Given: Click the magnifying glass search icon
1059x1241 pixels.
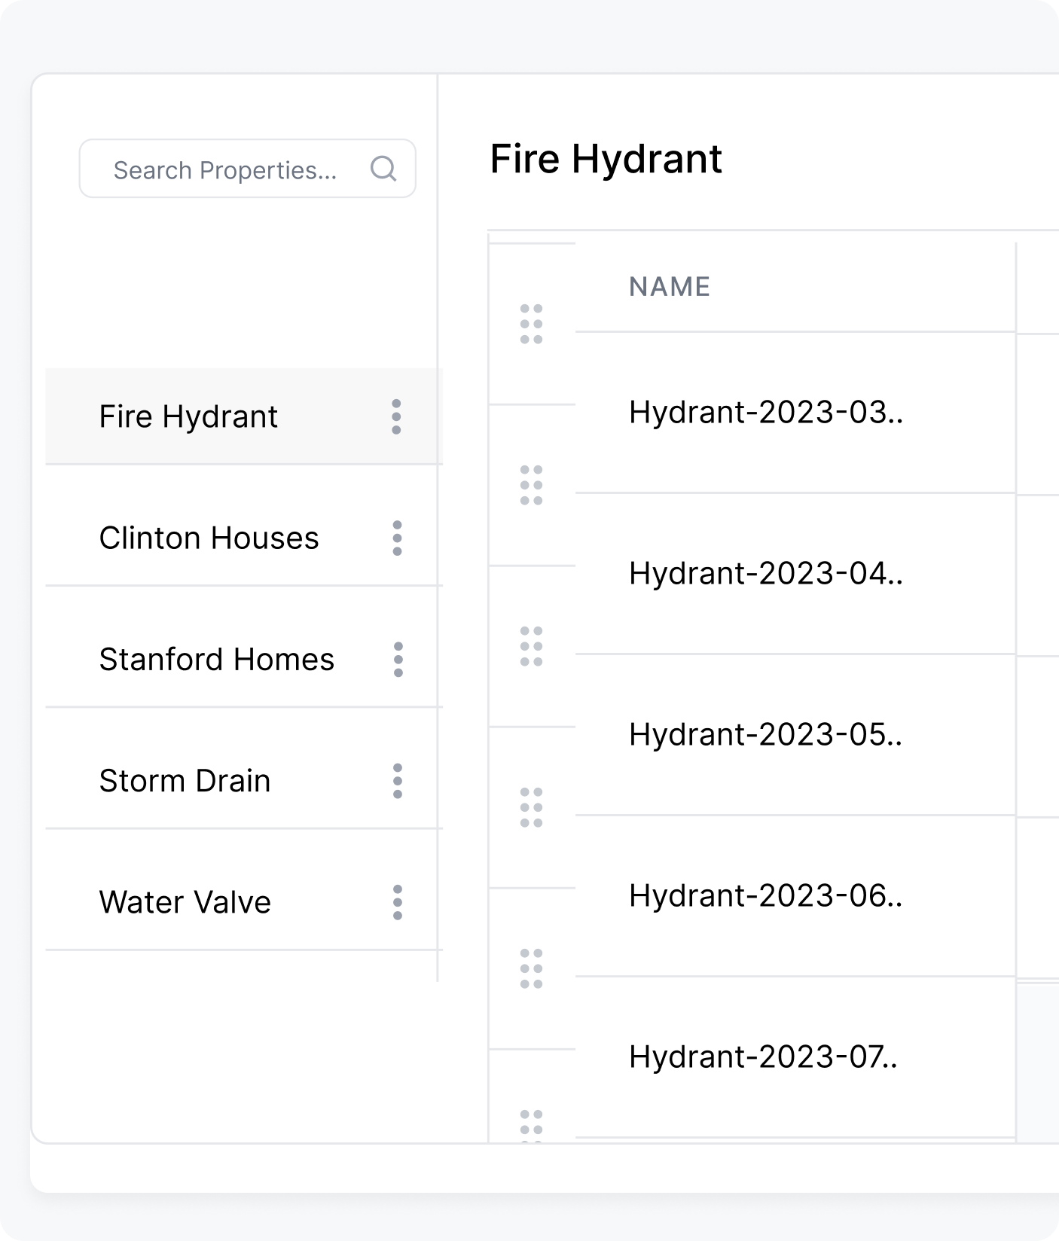Looking at the screenshot, I should coord(383,169).
